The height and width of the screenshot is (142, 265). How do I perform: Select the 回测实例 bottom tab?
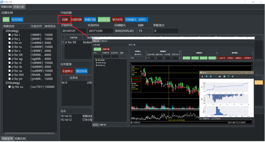pyautogui.click(x=20, y=138)
